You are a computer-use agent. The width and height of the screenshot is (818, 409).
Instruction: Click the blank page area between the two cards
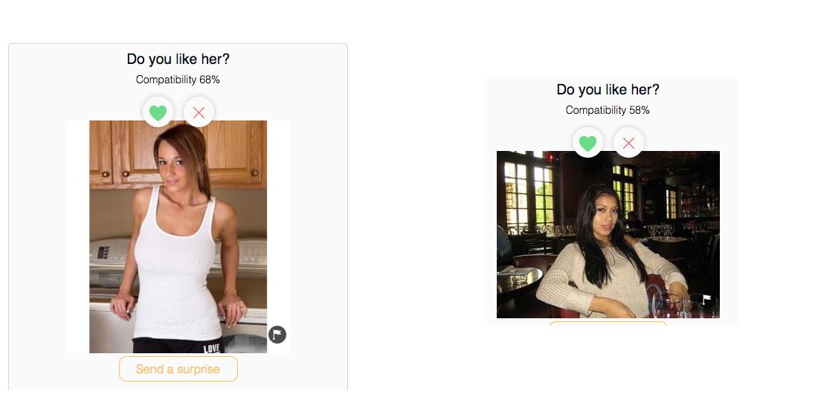(x=417, y=209)
